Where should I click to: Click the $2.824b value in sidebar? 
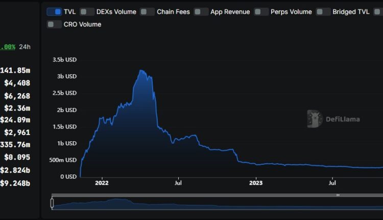[15, 170]
